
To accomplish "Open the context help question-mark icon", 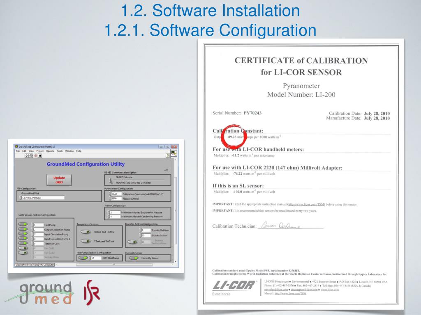I will click(x=168, y=155).
